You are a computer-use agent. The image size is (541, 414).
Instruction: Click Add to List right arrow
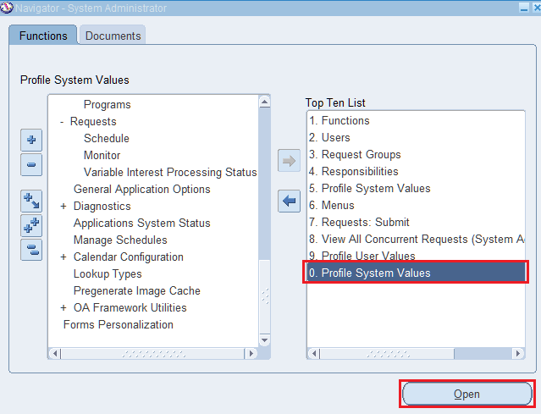pos(290,163)
